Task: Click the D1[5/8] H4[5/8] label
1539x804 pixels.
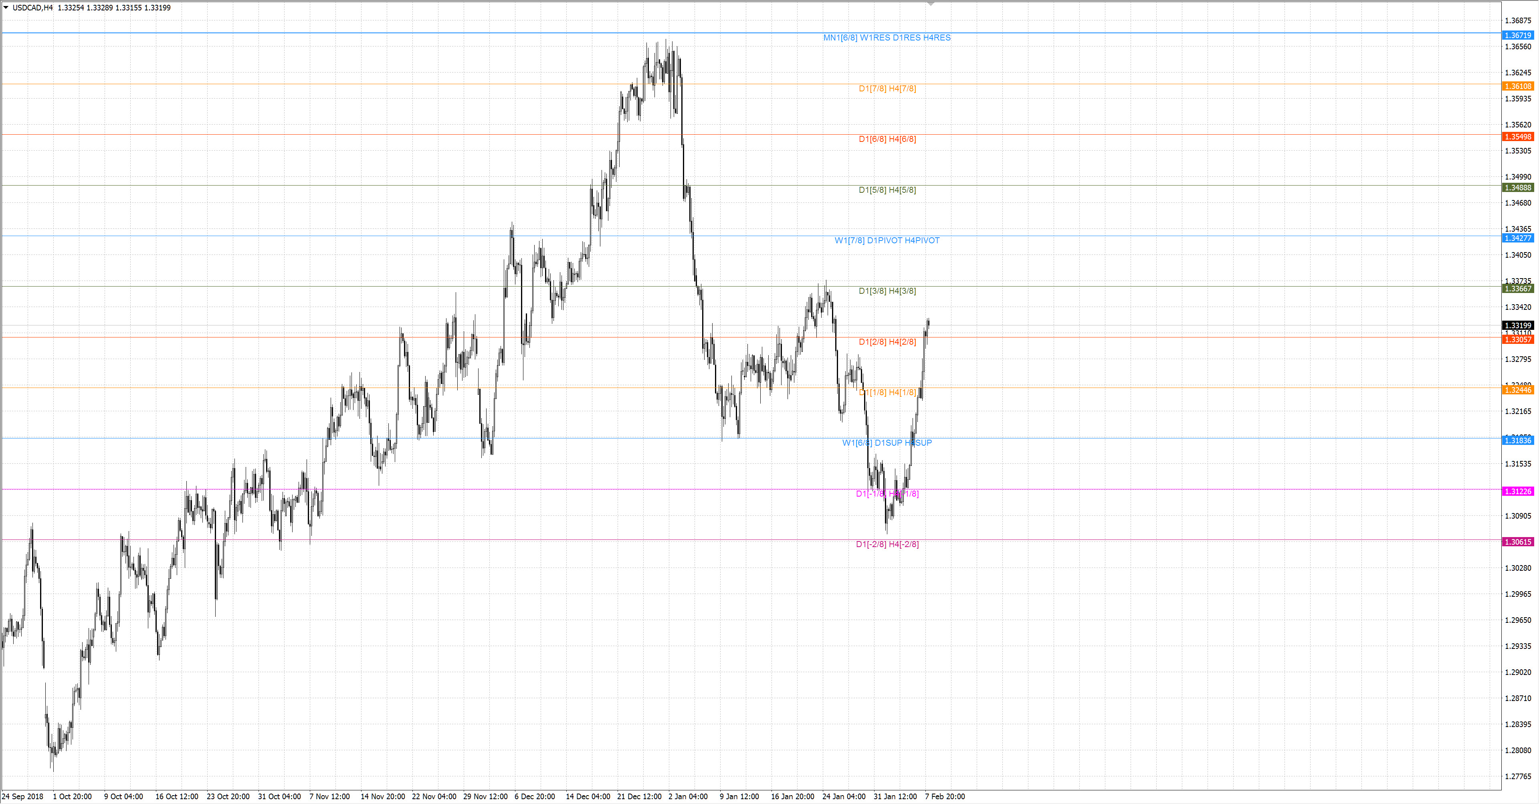Action: (887, 190)
